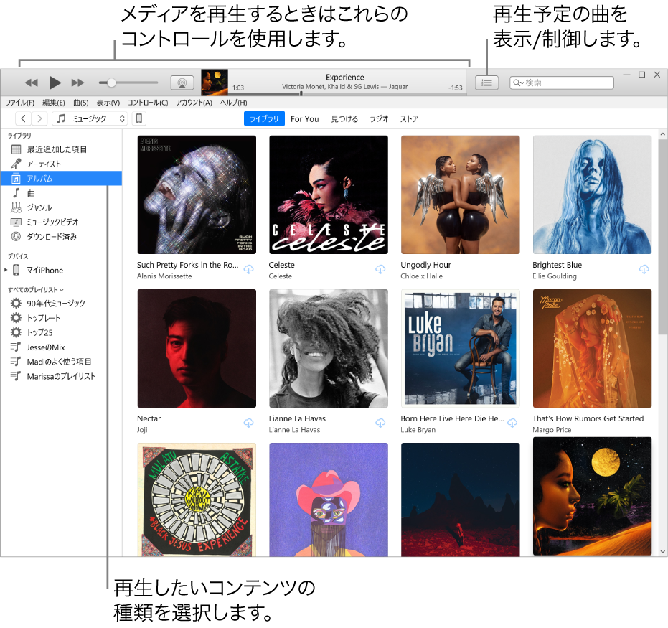Click the Alanis Morissette artist name
668x628 pixels.
[x=164, y=276]
